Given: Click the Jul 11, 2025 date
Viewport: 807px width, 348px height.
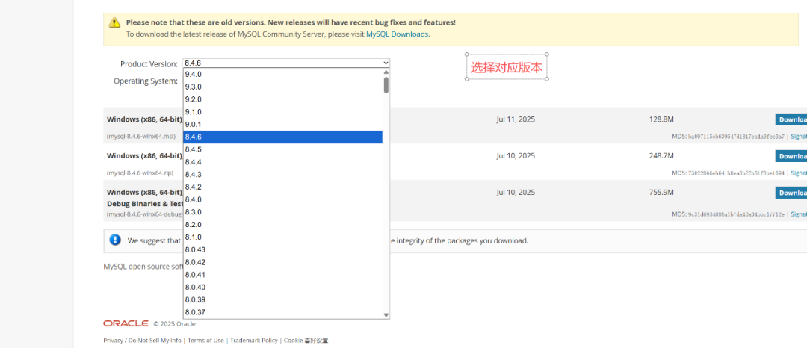Looking at the screenshot, I should coord(516,119).
